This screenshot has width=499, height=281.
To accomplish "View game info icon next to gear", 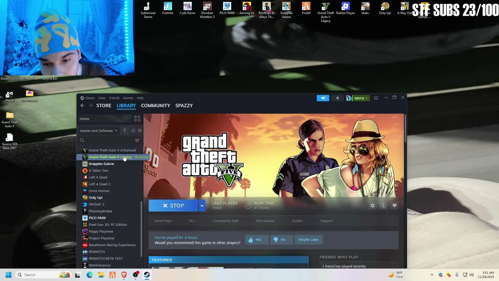I will [384, 206].
